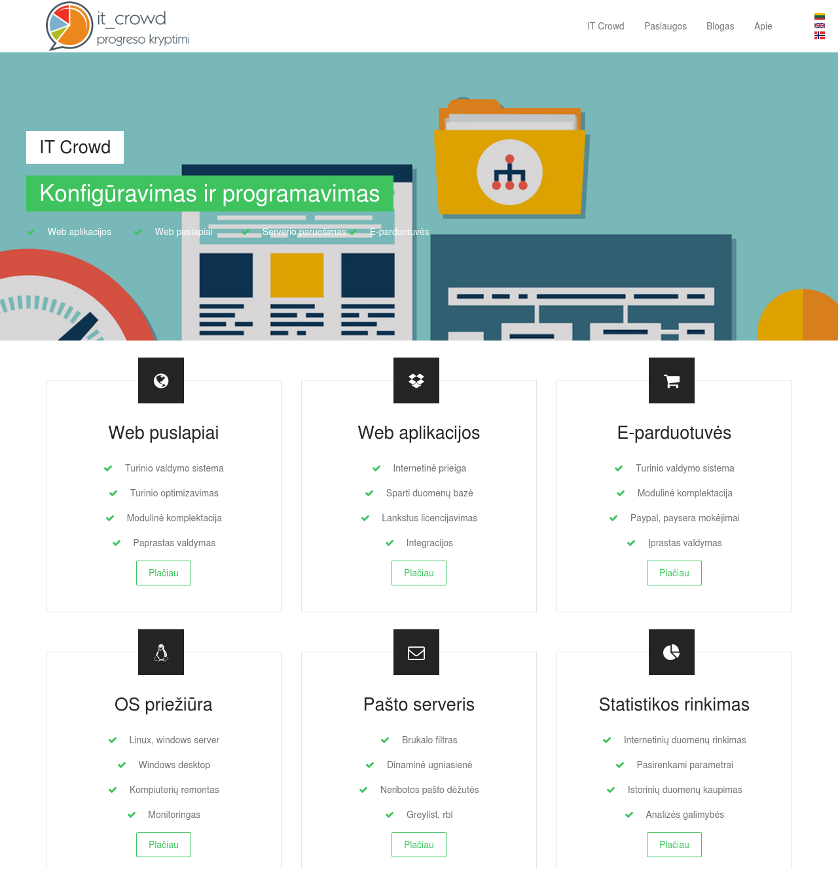
Task: Click Plačiau button under E-parduotuvės
Action: (x=674, y=573)
